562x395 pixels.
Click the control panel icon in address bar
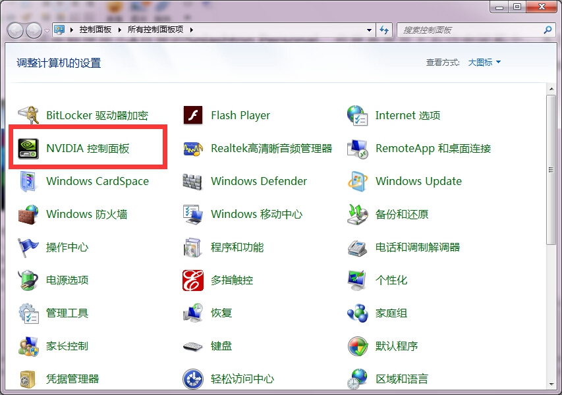coord(59,30)
